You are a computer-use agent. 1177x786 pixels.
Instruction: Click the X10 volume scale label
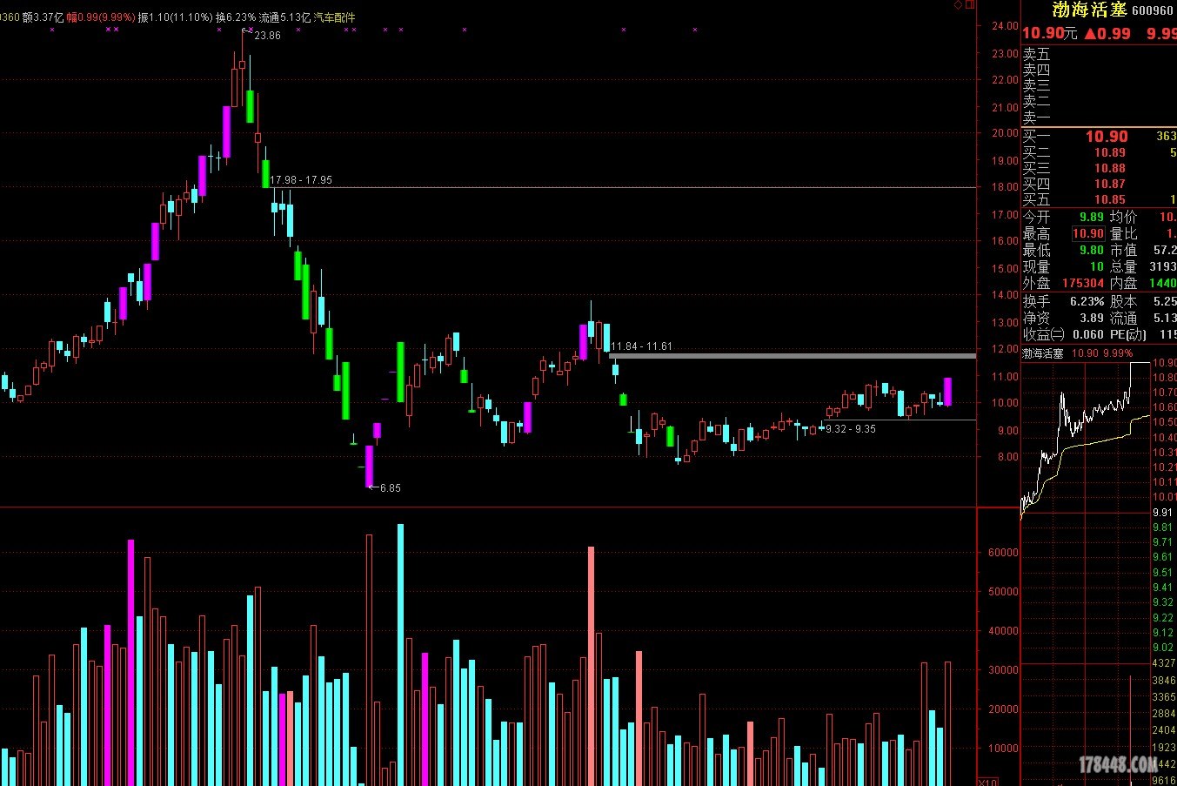pyautogui.click(x=987, y=782)
